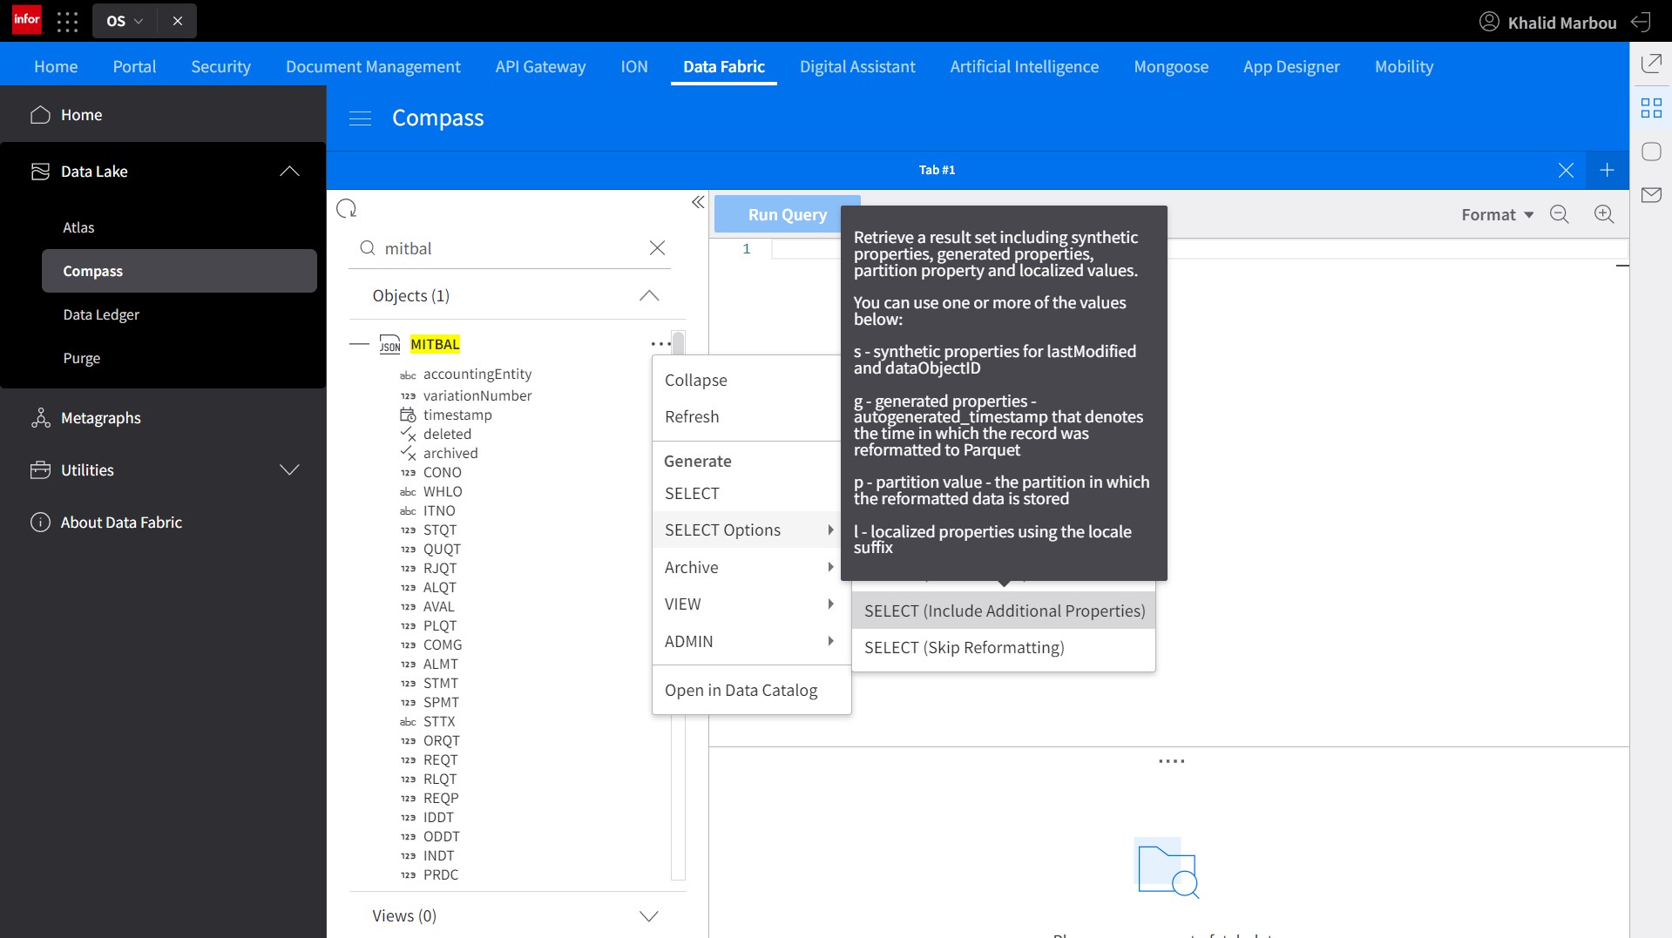Click the search magnifier icon
The height and width of the screenshot is (938, 1672).
click(x=368, y=248)
